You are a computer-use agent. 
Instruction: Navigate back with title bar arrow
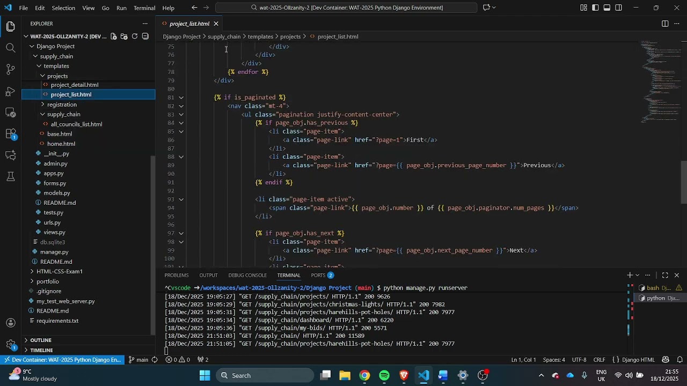click(x=194, y=8)
